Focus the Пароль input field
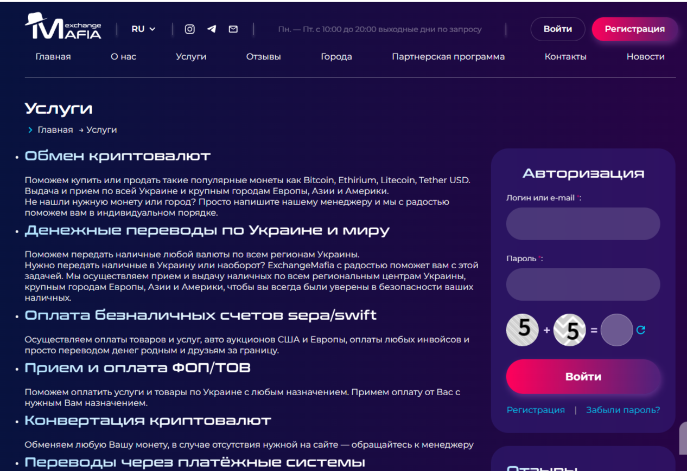 coord(583,285)
